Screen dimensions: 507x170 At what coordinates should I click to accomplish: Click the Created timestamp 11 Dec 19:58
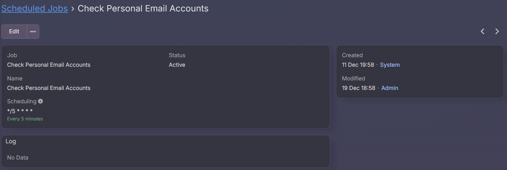pos(358,65)
